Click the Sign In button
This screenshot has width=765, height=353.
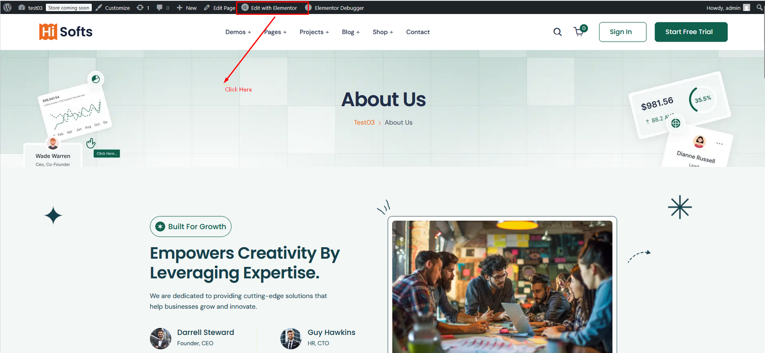coord(622,32)
